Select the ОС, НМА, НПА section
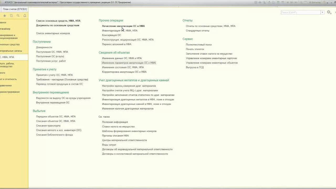336x189 pixels. pyautogui.click(x=14, y=57)
